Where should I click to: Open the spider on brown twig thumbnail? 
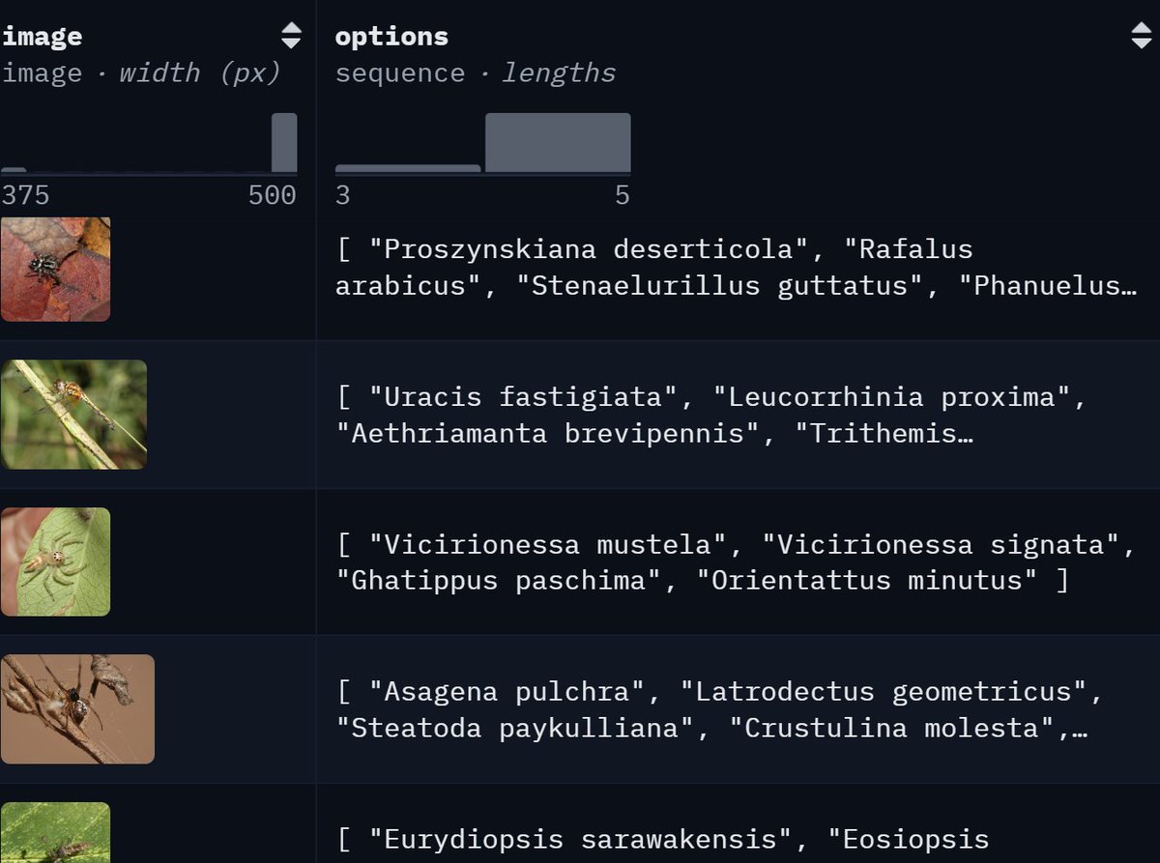tap(77, 709)
